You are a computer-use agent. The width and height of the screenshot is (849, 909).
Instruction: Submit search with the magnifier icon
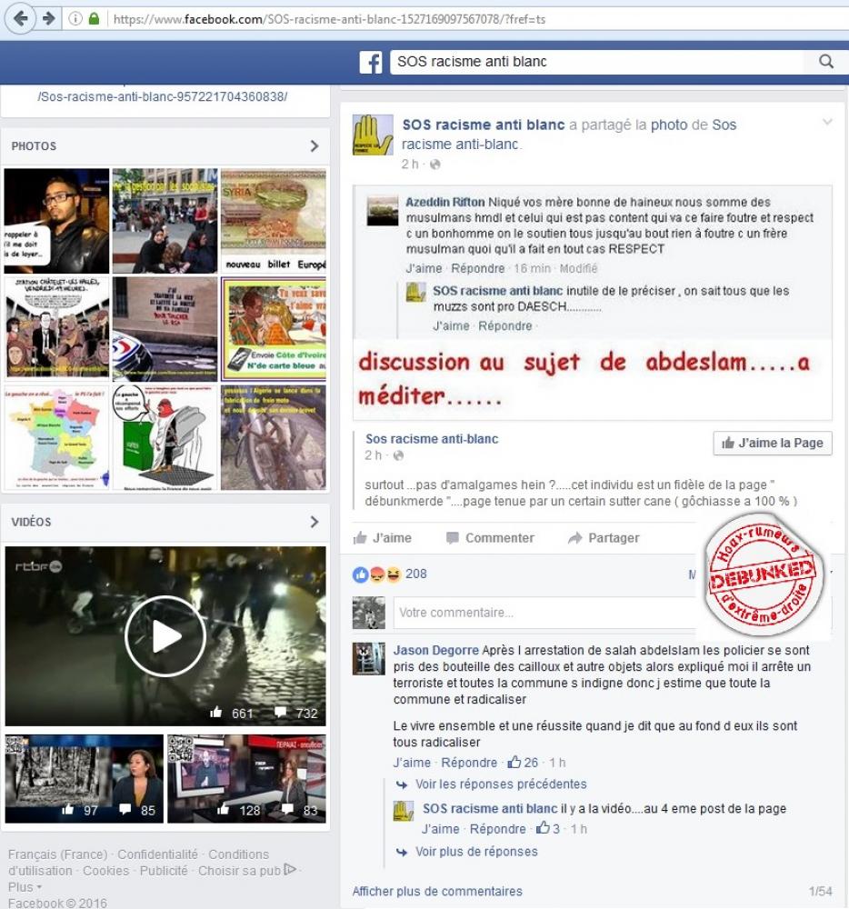tap(826, 62)
